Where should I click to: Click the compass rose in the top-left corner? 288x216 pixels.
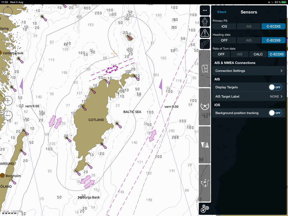click(8, 11)
